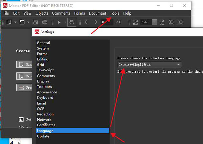
Task: Expand the Open file dropdown arrow
Action: pyautogui.click(x=28, y=22)
